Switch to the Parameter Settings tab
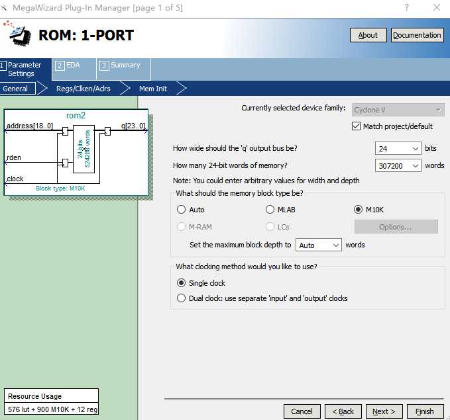Screen dimensions: 450x420 pos(25,69)
